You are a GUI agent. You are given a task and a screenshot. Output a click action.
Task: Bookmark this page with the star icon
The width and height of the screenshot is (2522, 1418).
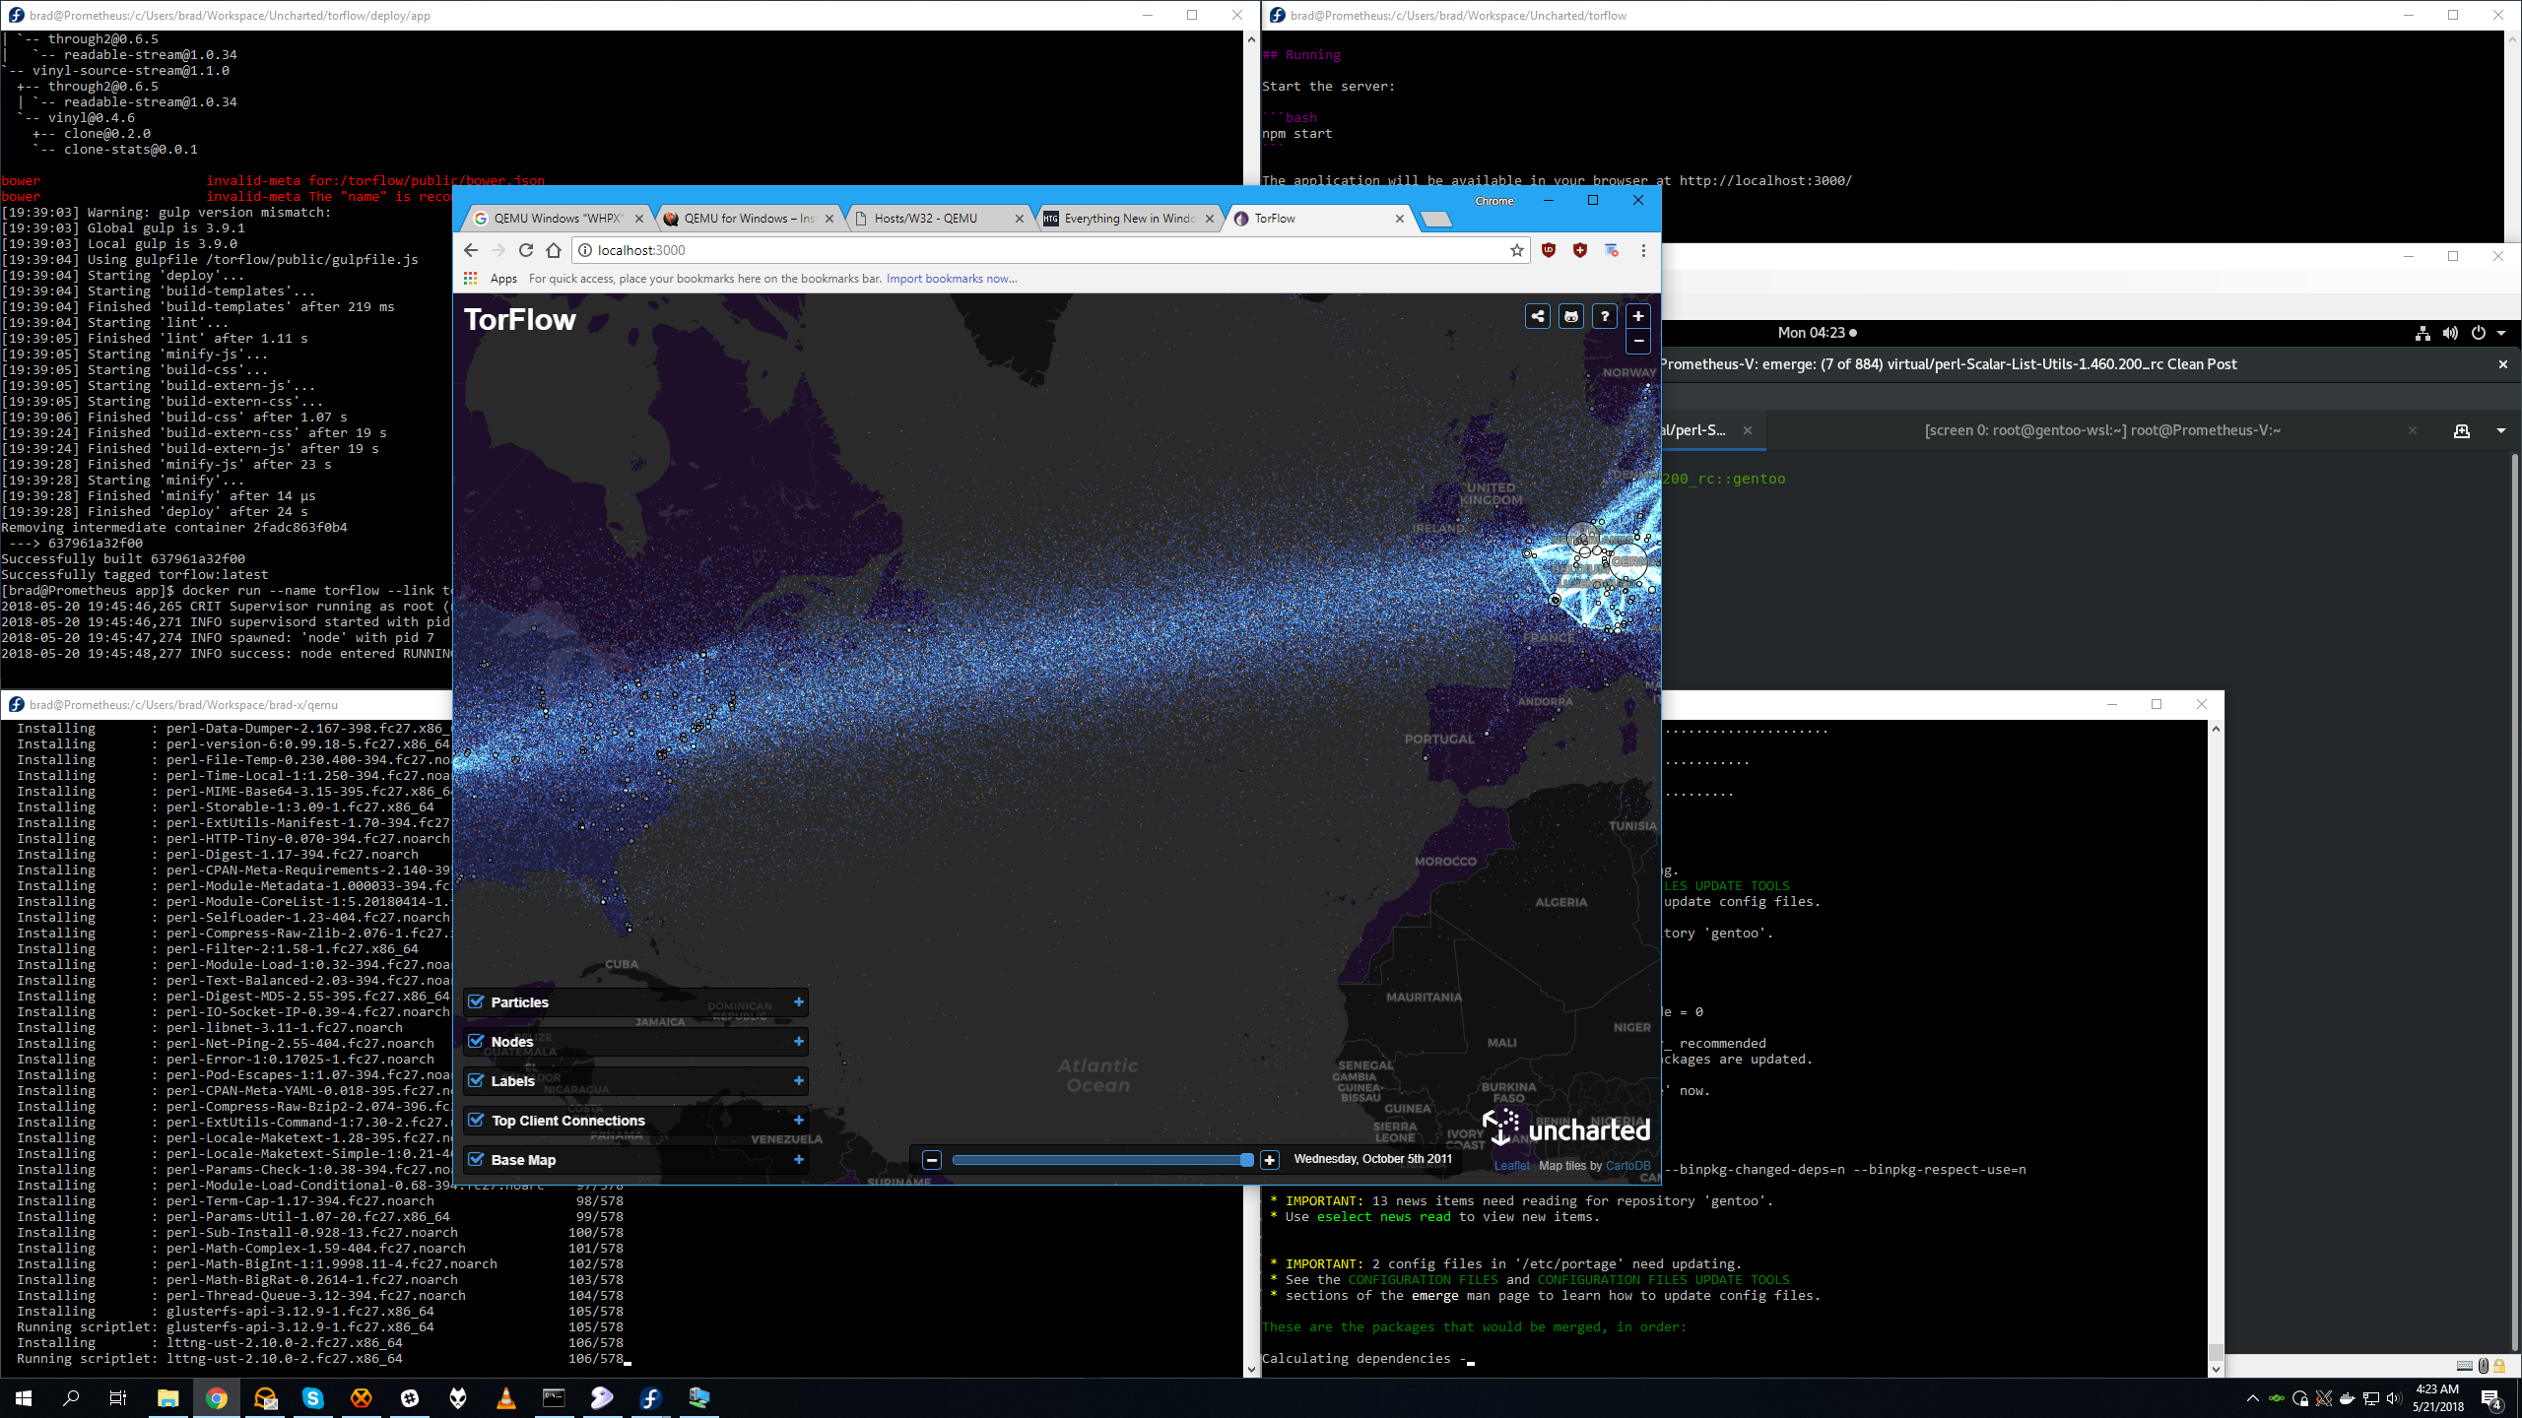tap(1517, 250)
